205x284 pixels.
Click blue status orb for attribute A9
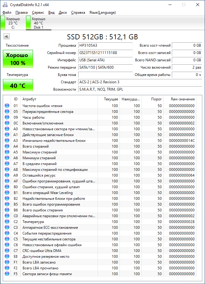click(7, 175)
